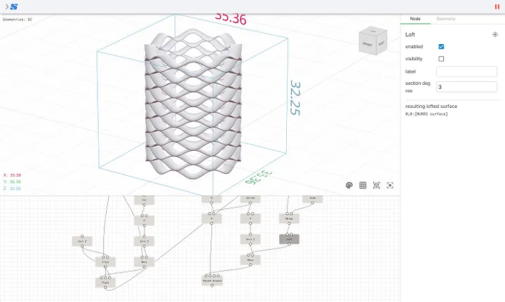Click the Merge node's output port
The width and height of the screenshot is (505, 302).
[x=289, y=224]
